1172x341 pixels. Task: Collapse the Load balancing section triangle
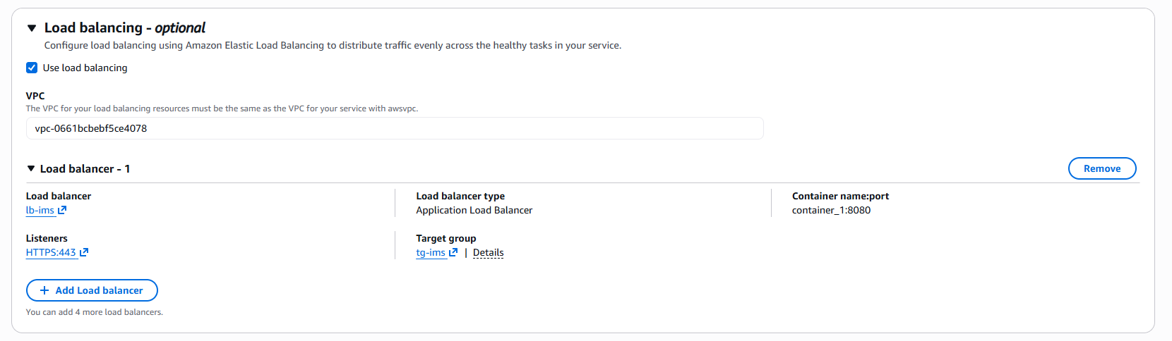click(32, 28)
